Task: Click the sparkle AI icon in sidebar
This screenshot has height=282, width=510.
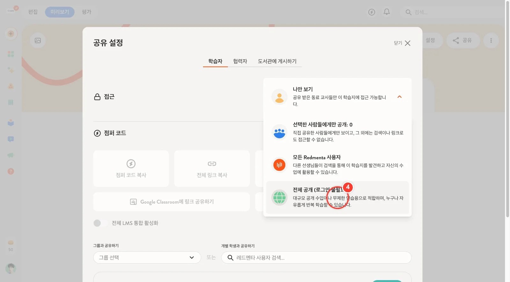Action: [x=11, y=70]
